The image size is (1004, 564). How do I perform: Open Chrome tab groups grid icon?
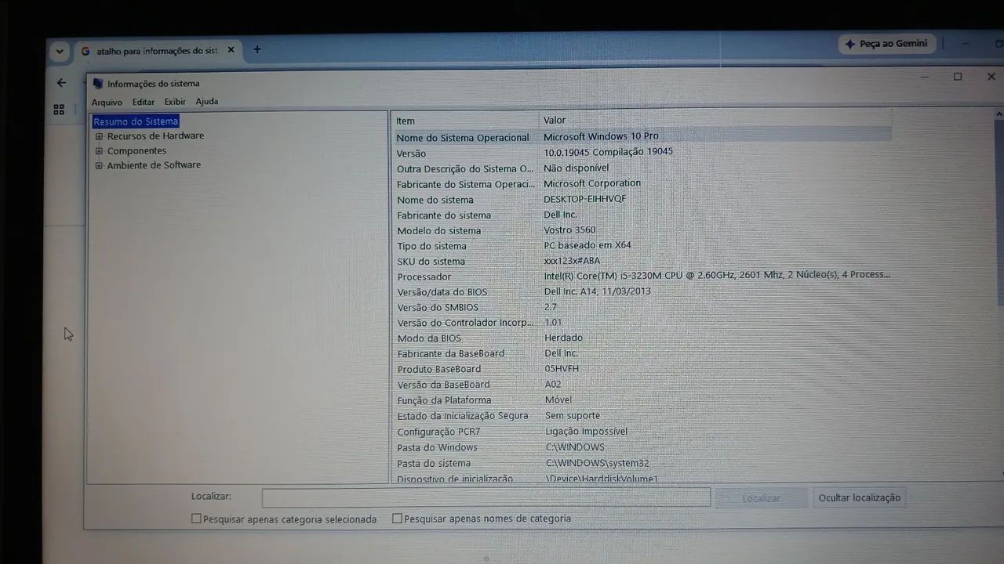(x=59, y=110)
